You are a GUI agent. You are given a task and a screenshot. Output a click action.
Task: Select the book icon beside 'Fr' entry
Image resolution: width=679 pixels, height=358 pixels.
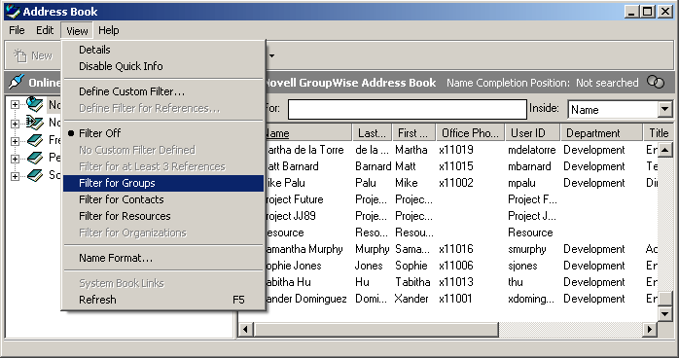coord(35,140)
